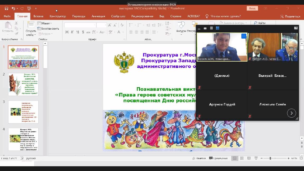This screenshot has height=171, width=304.
Task: Increase the font size
Action: pos(110,25)
